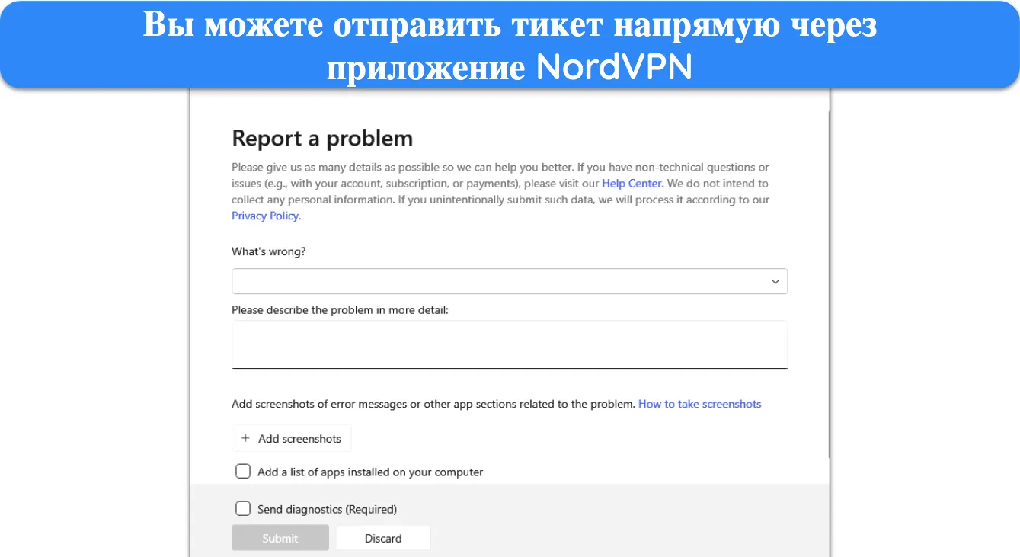The height and width of the screenshot is (557, 1020).
Task: Enable Send diagnostics (Required) checkbox
Action: pos(243,508)
